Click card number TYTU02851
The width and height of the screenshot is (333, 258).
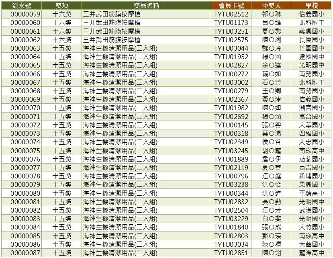(231, 253)
